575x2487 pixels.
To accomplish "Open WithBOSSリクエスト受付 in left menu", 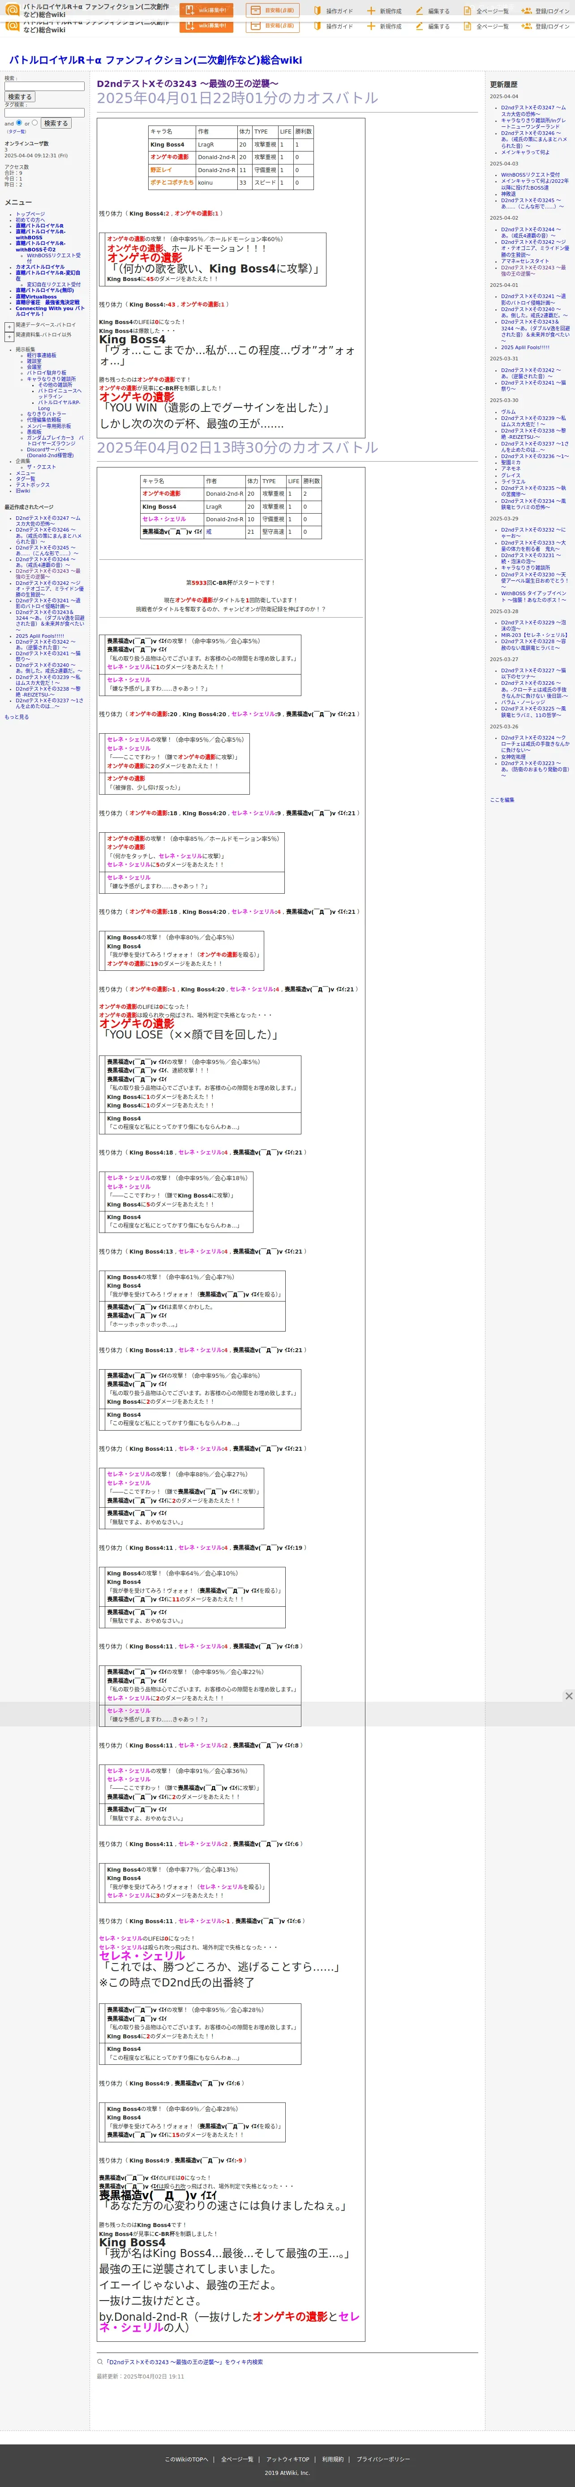I will (54, 258).
